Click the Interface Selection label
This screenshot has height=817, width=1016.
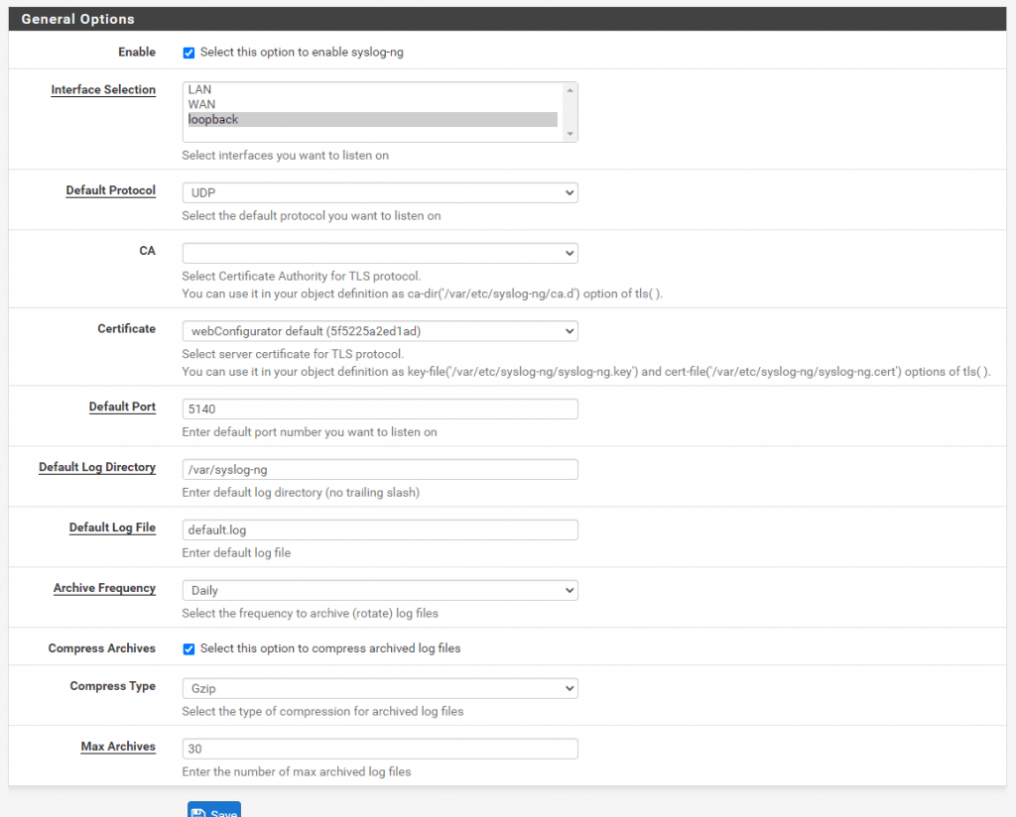click(103, 90)
